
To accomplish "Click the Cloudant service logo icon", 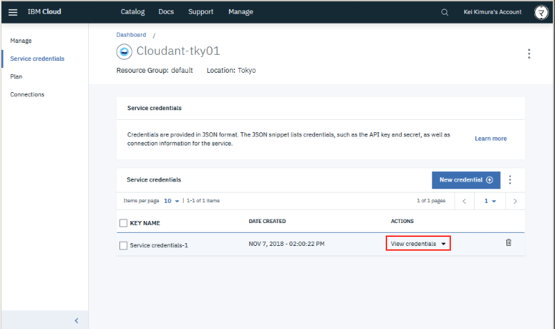I will click(124, 51).
